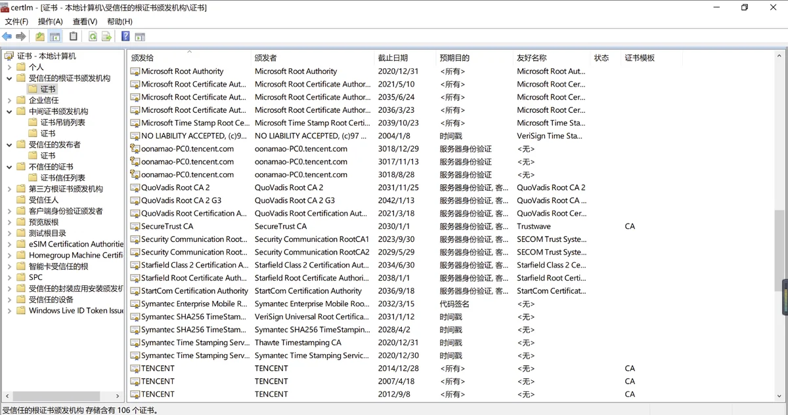Open the 帮助(H) menu
Image resolution: width=788 pixels, height=415 pixels.
(120, 22)
